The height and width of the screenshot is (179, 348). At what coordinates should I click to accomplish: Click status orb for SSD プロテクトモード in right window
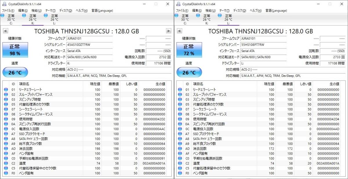coord(180,134)
